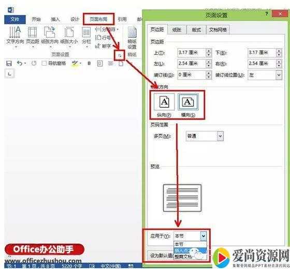Open the 行号 line numbers option

pos(103,38)
